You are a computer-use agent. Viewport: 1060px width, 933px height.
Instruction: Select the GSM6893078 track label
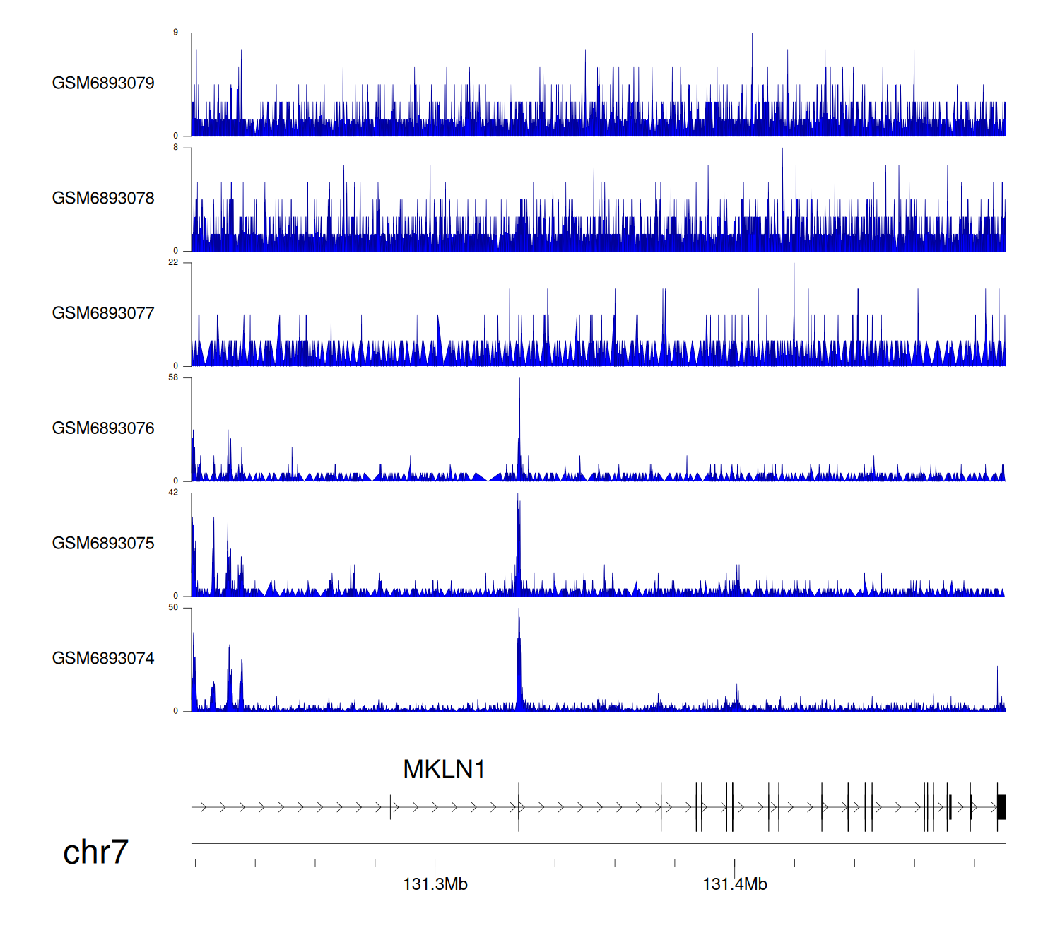[x=103, y=199]
